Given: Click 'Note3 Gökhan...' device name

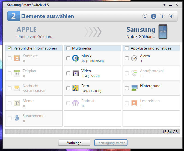Looking at the screenshot, I should (x=141, y=37).
